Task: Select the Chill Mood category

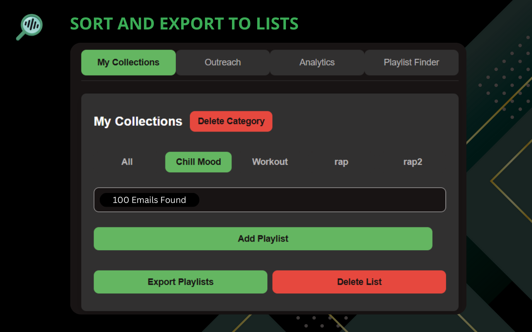Action: 198,162
